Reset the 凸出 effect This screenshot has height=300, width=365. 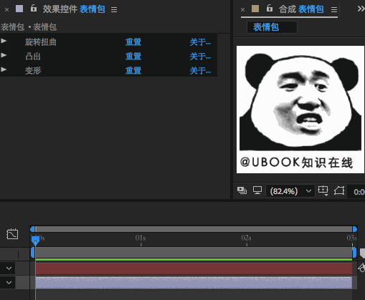133,57
